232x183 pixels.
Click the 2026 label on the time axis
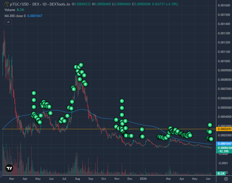pyautogui.click(x=143, y=179)
